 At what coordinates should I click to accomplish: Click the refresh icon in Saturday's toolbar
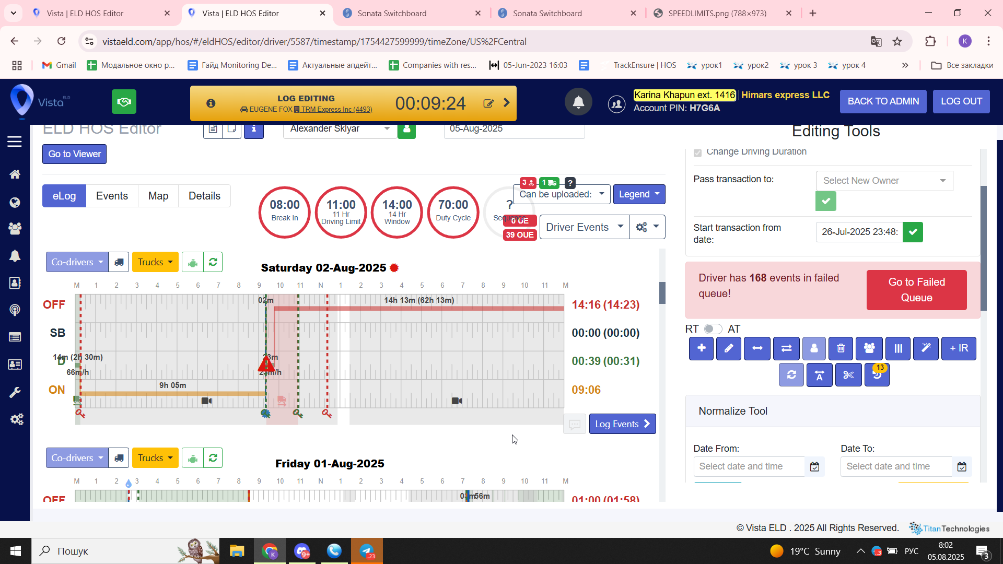point(213,262)
